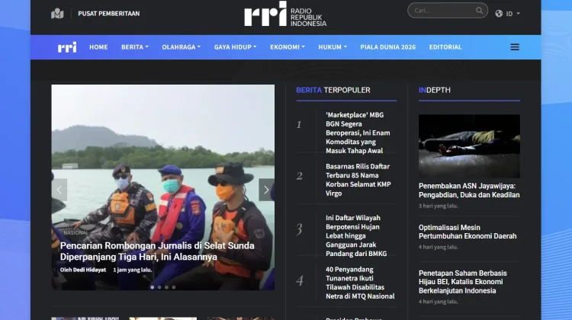Open Ini Daftar Wilayah Berpotensi Hujan article
572x320 pixels.
(x=356, y=235)
